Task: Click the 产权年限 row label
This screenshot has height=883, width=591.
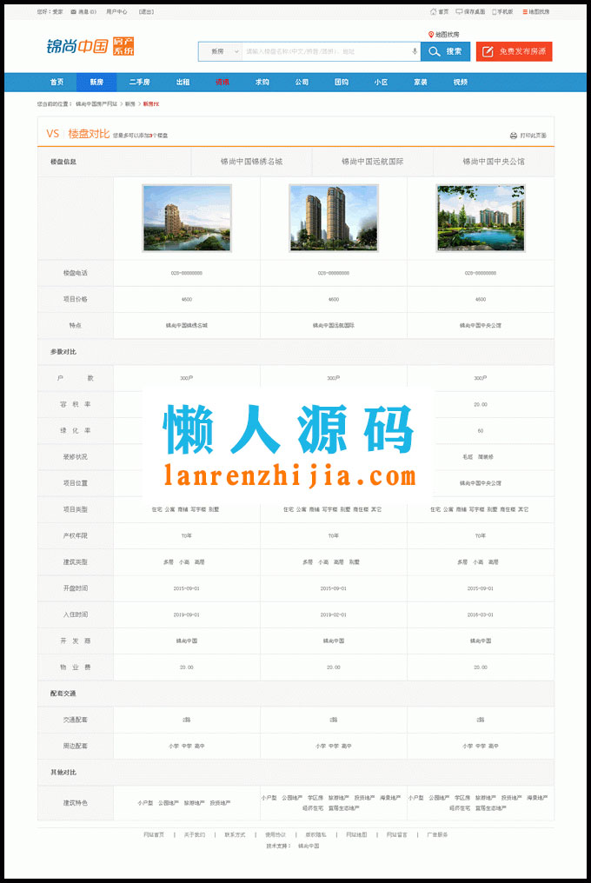Action: (76, 536)
